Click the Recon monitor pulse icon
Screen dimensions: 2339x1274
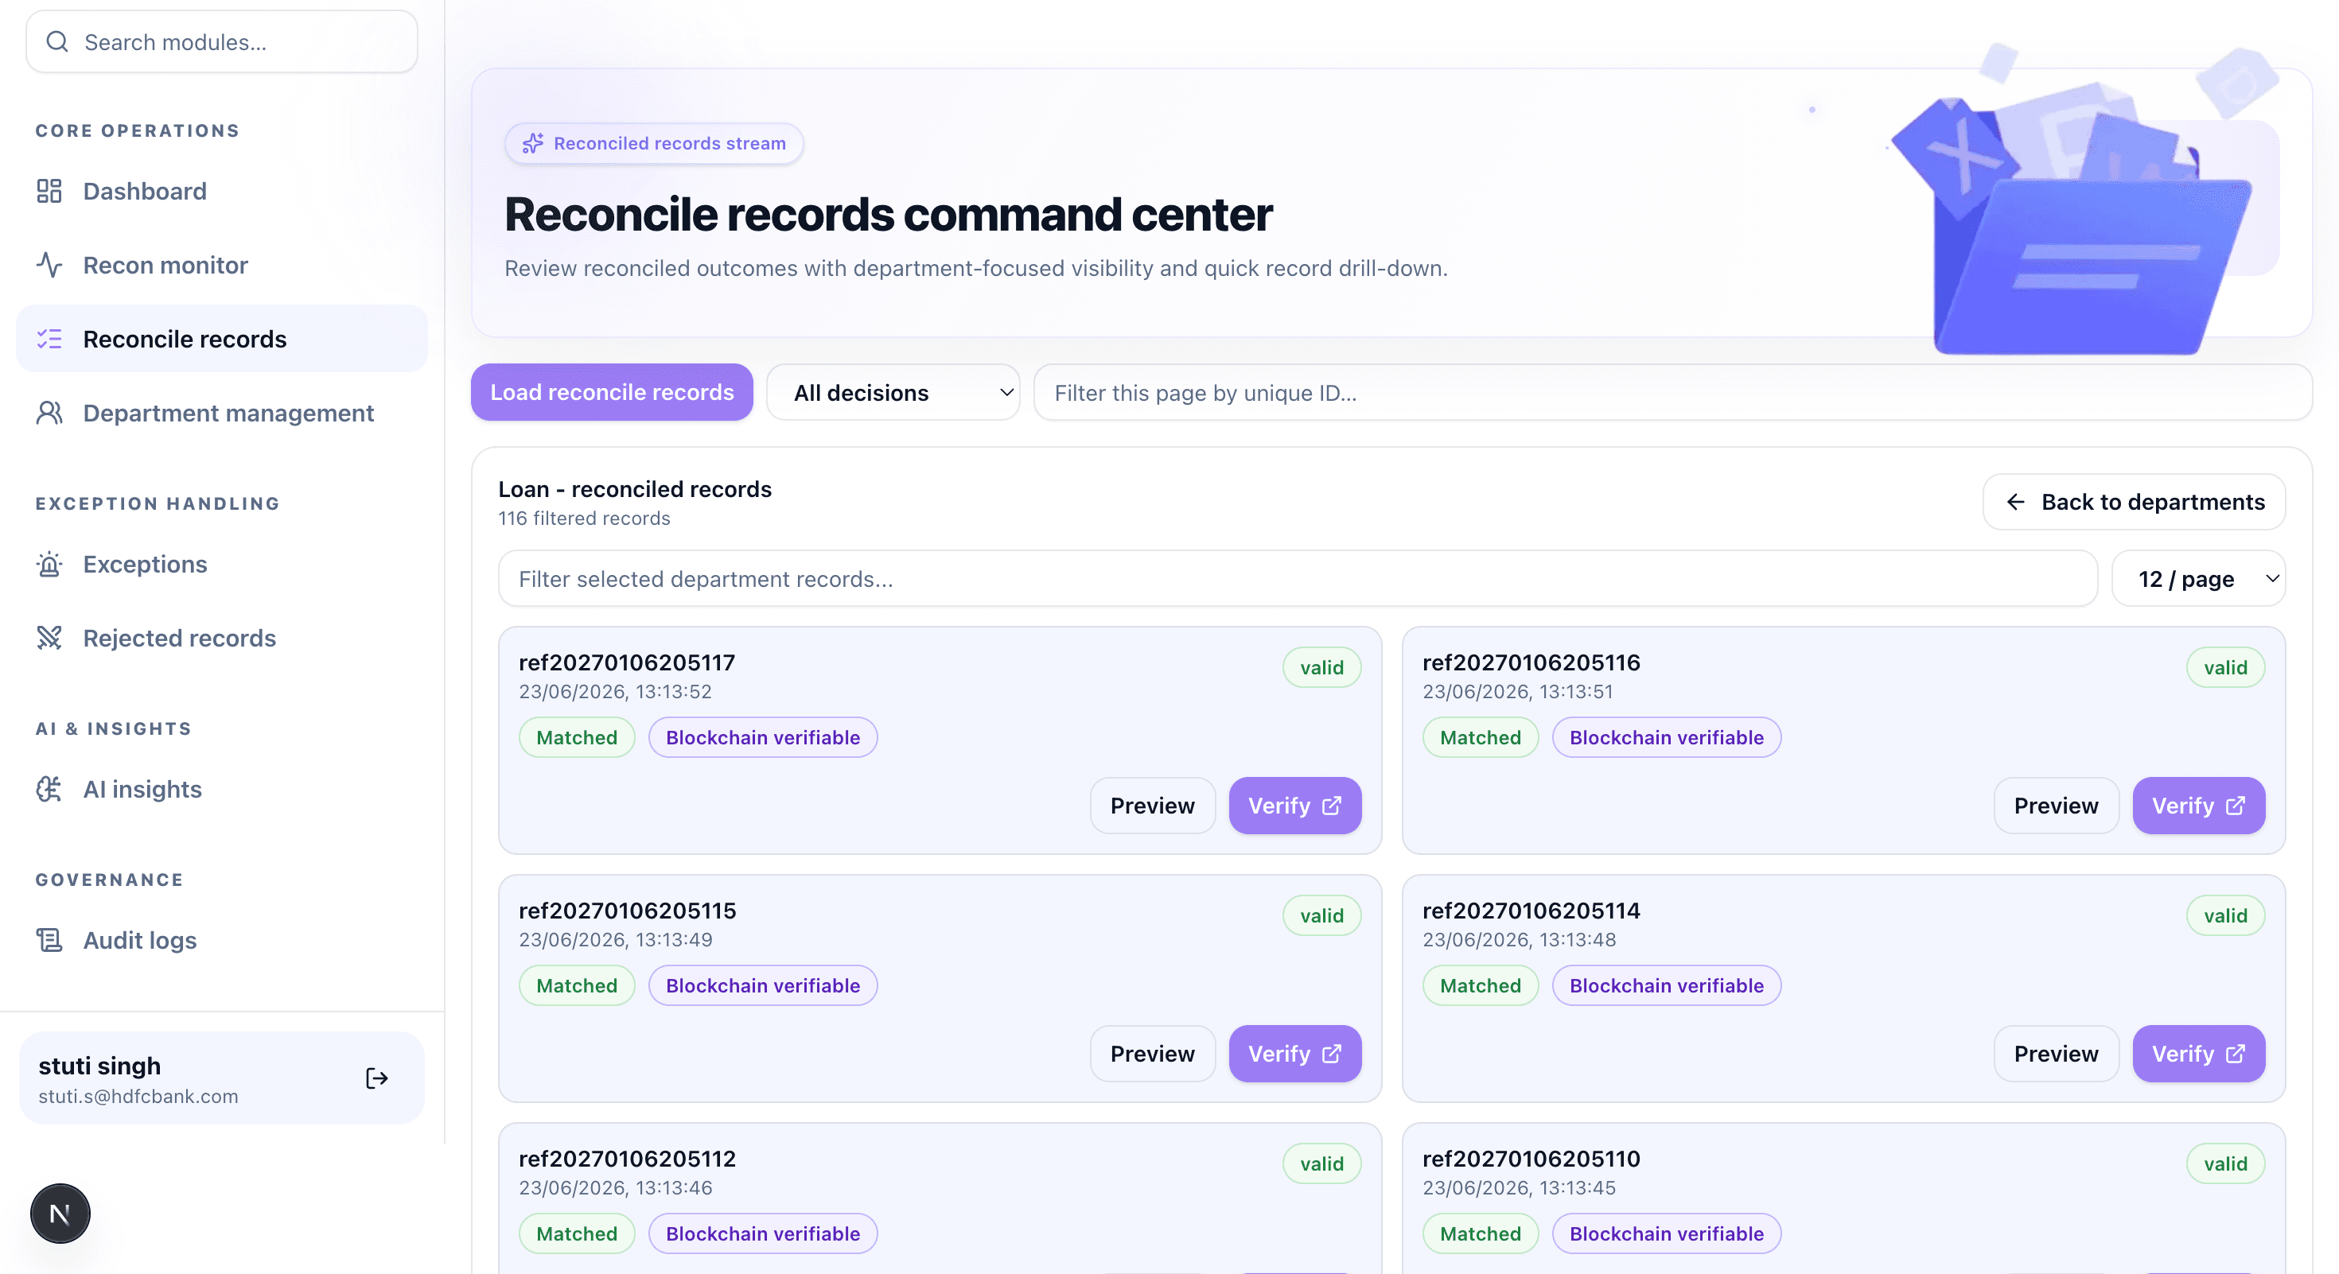click(49, 265)
